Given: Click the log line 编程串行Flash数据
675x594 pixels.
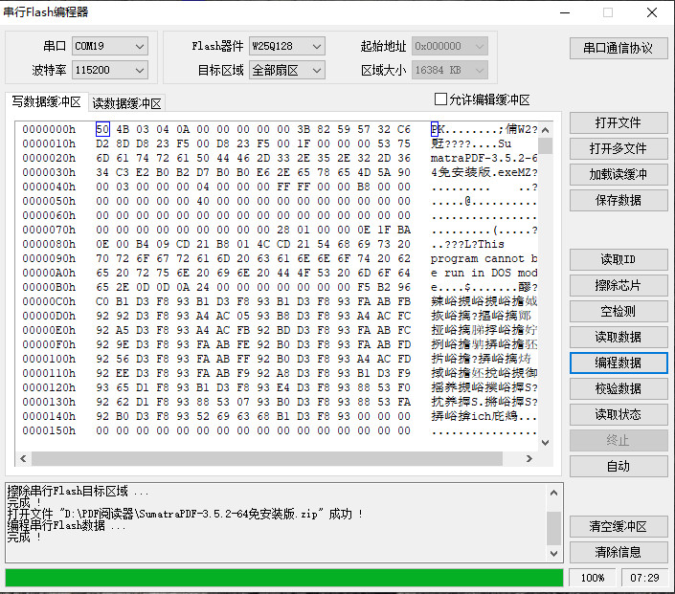Looking at the screenshot, I should point(66,526).
